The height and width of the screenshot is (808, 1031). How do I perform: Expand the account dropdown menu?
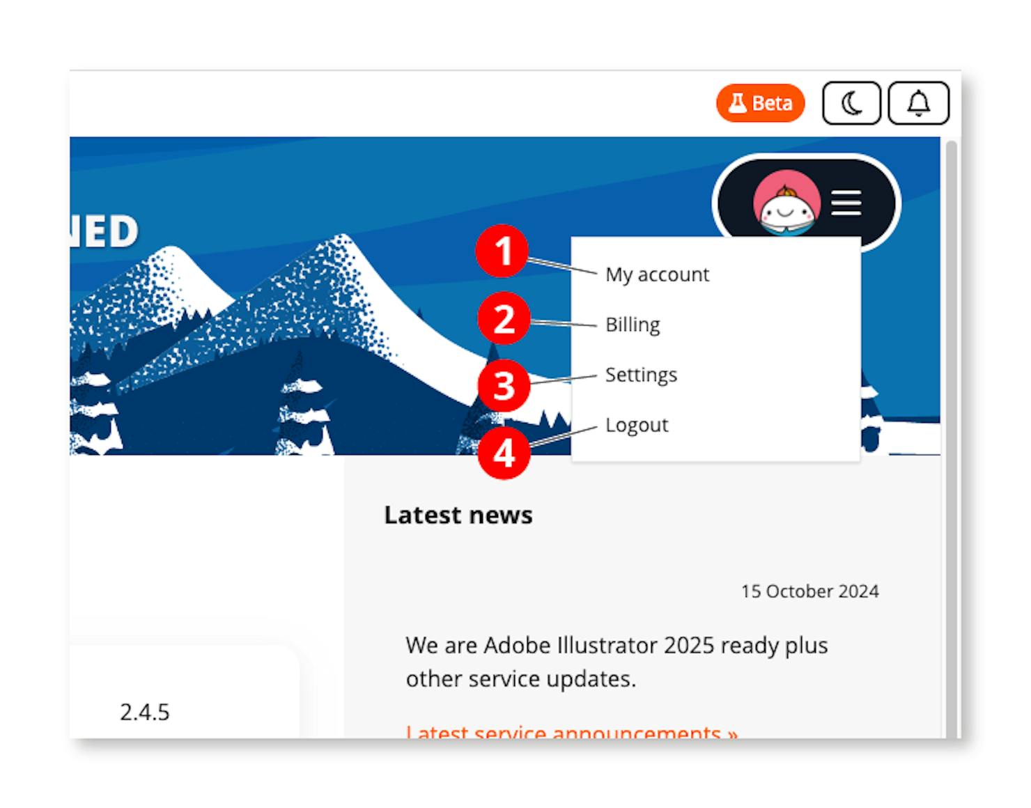[x=846, y=203]
